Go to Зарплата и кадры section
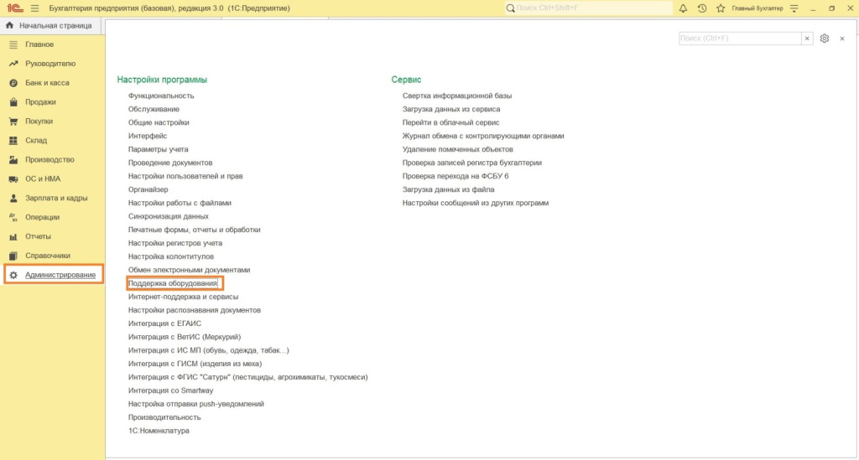Viewport: 859px width, 460px height. click(x=56, y=198)
